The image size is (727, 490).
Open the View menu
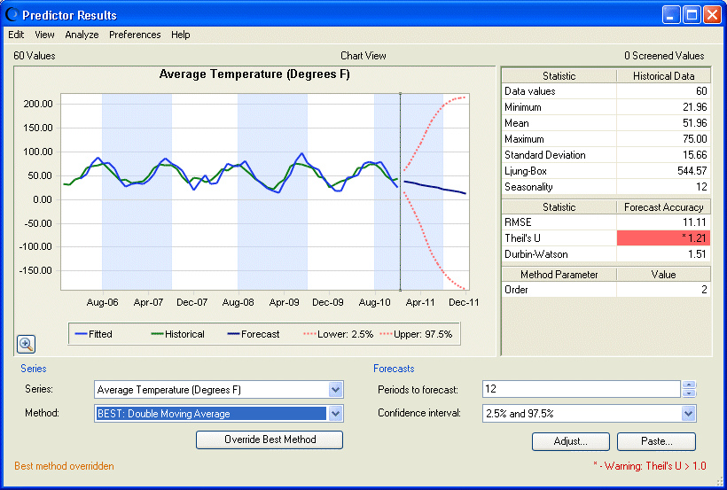click(44, 35)
